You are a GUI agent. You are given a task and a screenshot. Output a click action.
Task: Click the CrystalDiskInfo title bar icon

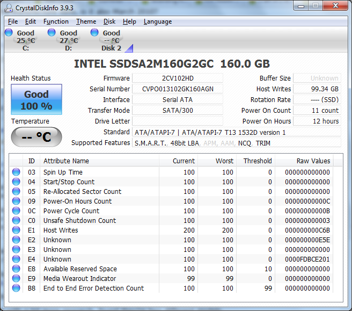click(9, 8)
